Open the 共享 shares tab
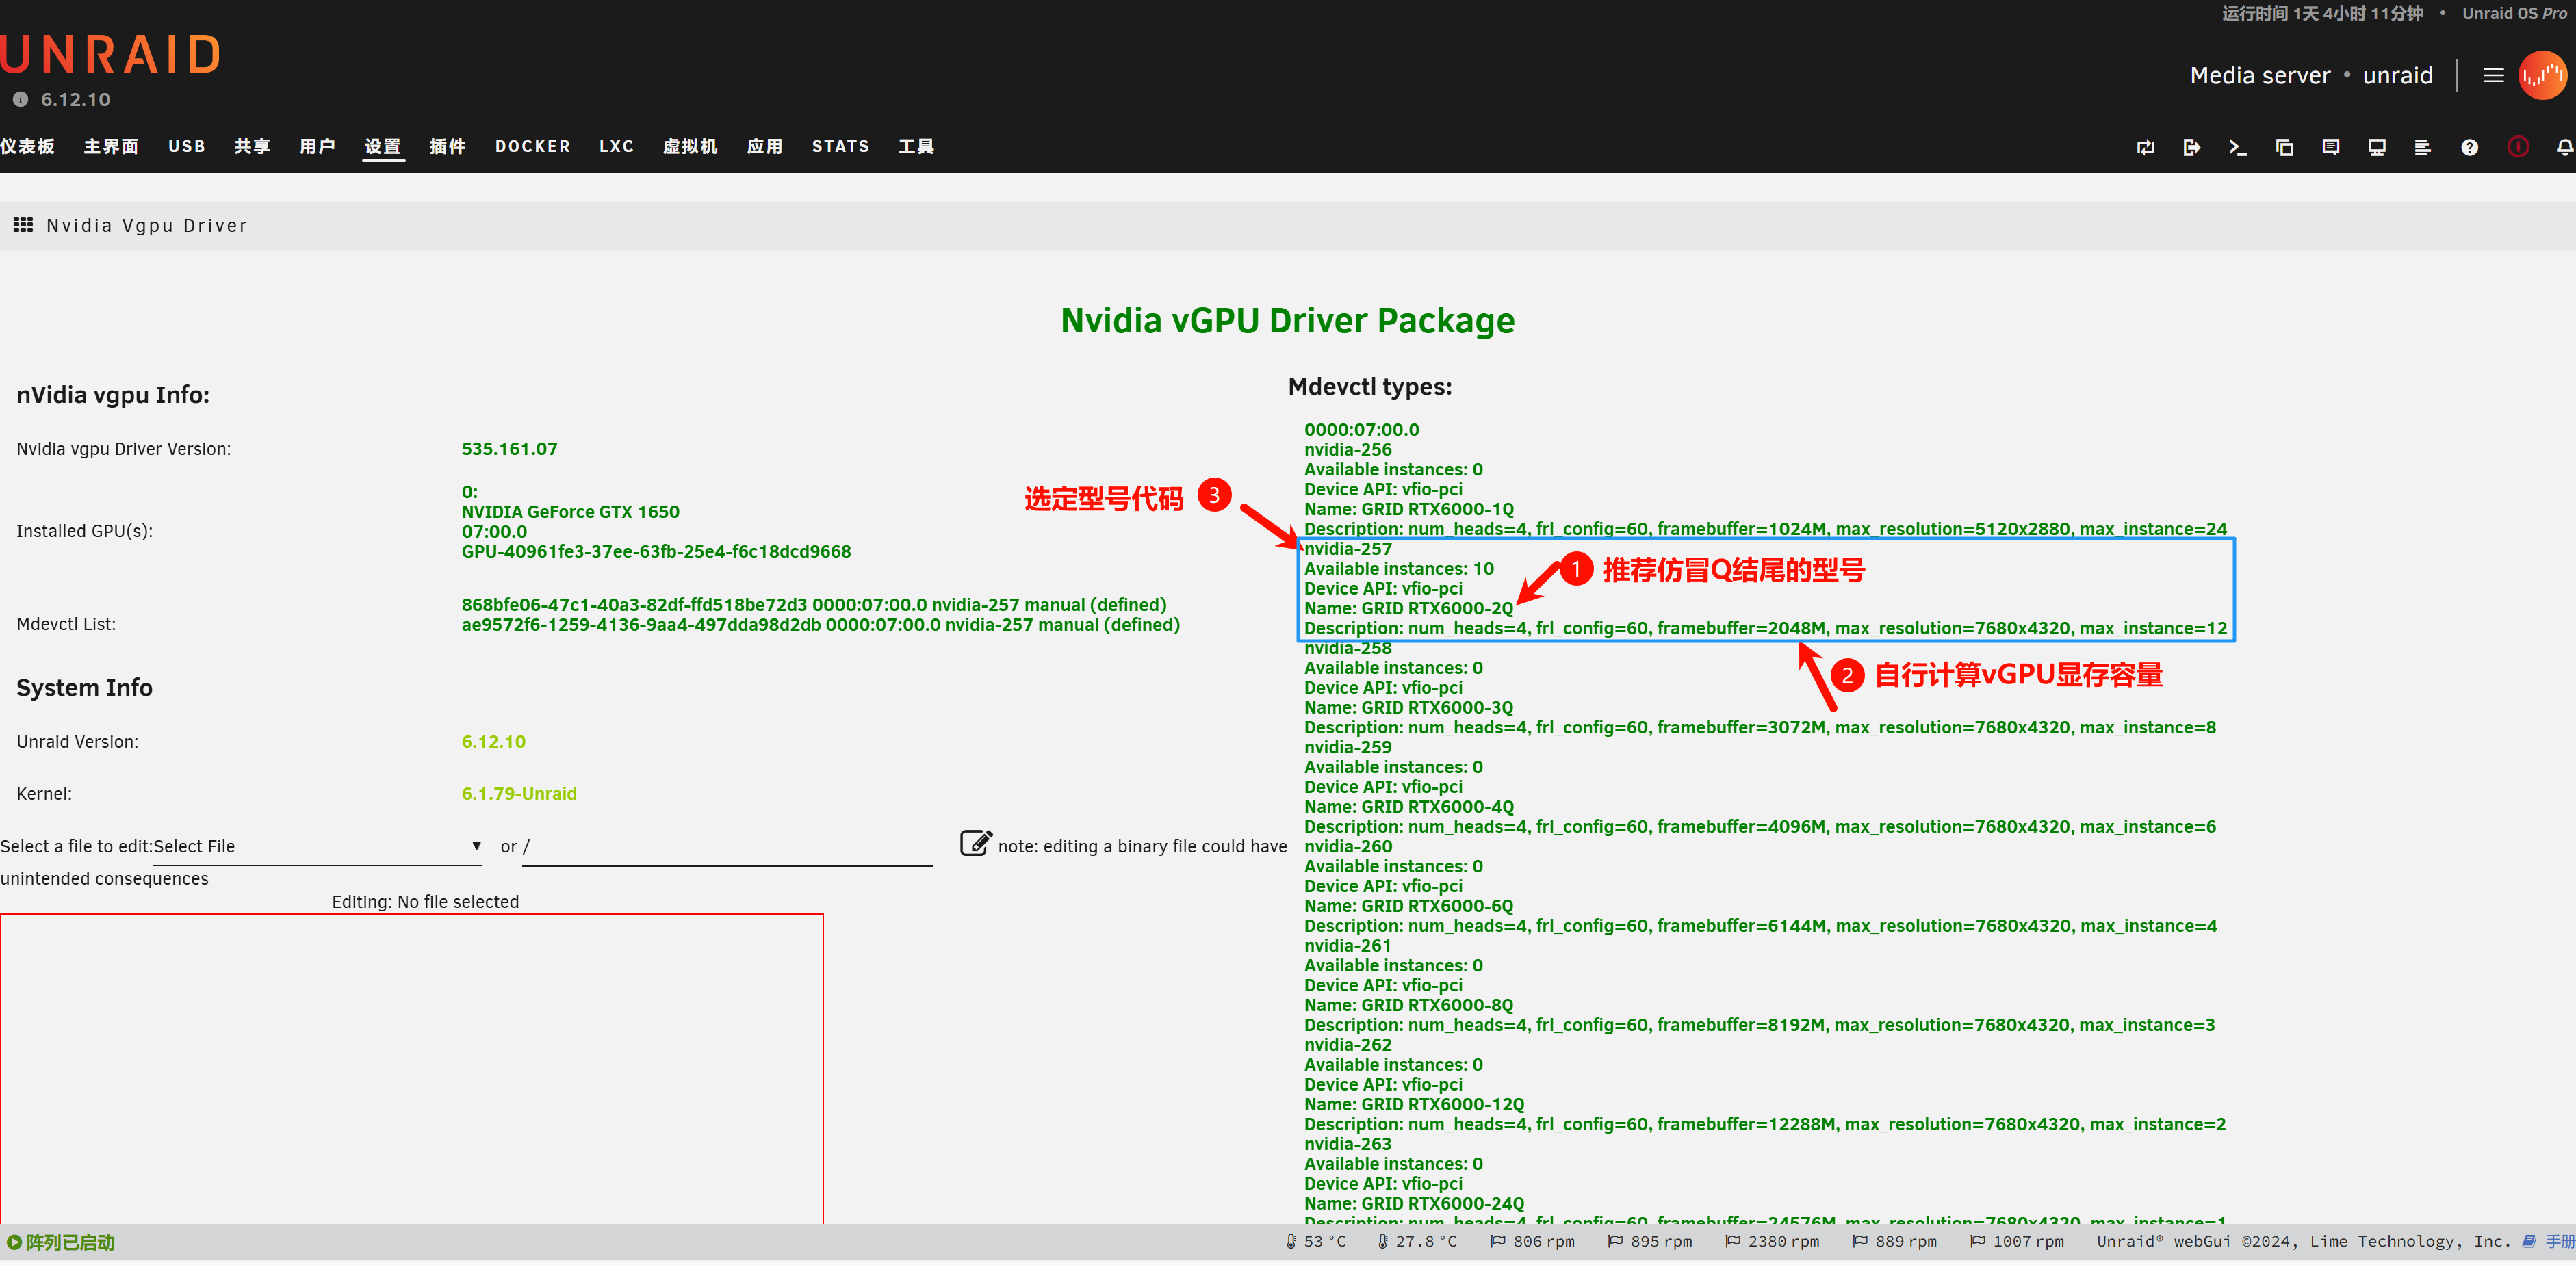 [252, 146]
